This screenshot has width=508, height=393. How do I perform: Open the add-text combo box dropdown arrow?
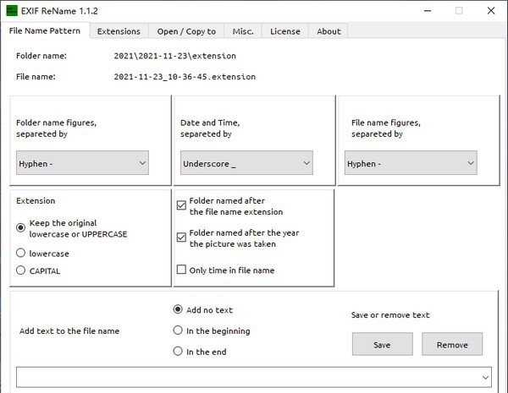tap(485, 378)
